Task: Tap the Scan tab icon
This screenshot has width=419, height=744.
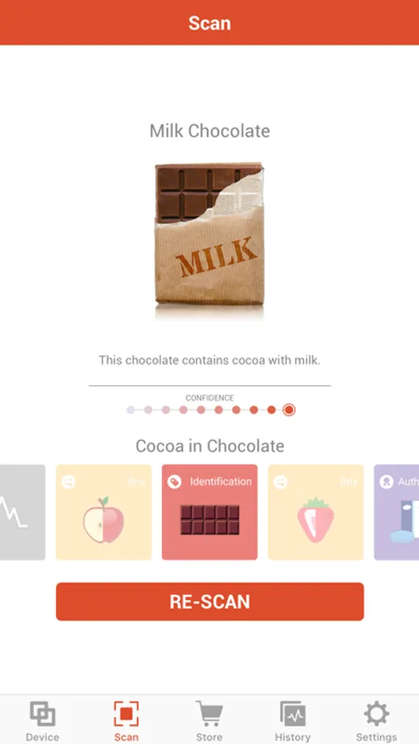Action: click(x=126, y=713)
